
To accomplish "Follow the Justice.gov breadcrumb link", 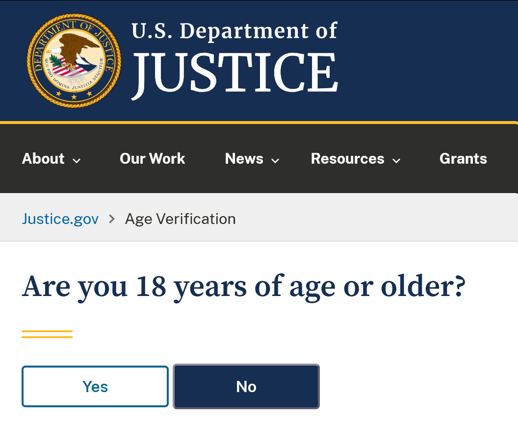I will pyautogui.click(x=60, y=219).
